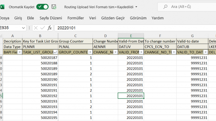Select column B header
This screenshot has height=121, width=216.
point(40,36)
